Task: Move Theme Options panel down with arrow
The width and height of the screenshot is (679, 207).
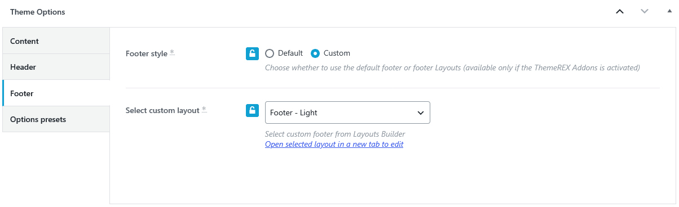Action: click(645, 11)
